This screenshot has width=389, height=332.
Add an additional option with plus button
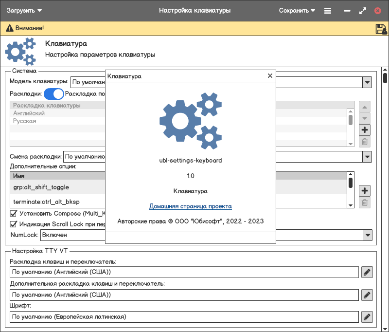point(365,191)
